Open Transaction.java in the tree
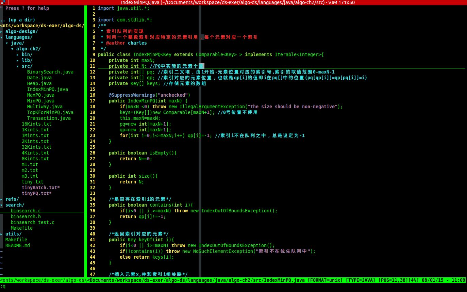This screenshot has width=467, height=292. [x=49, y=118]
